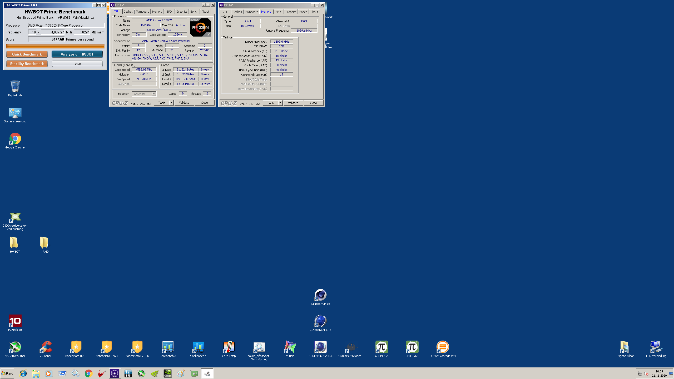Open Socket #1 selection dropdown

144,94
